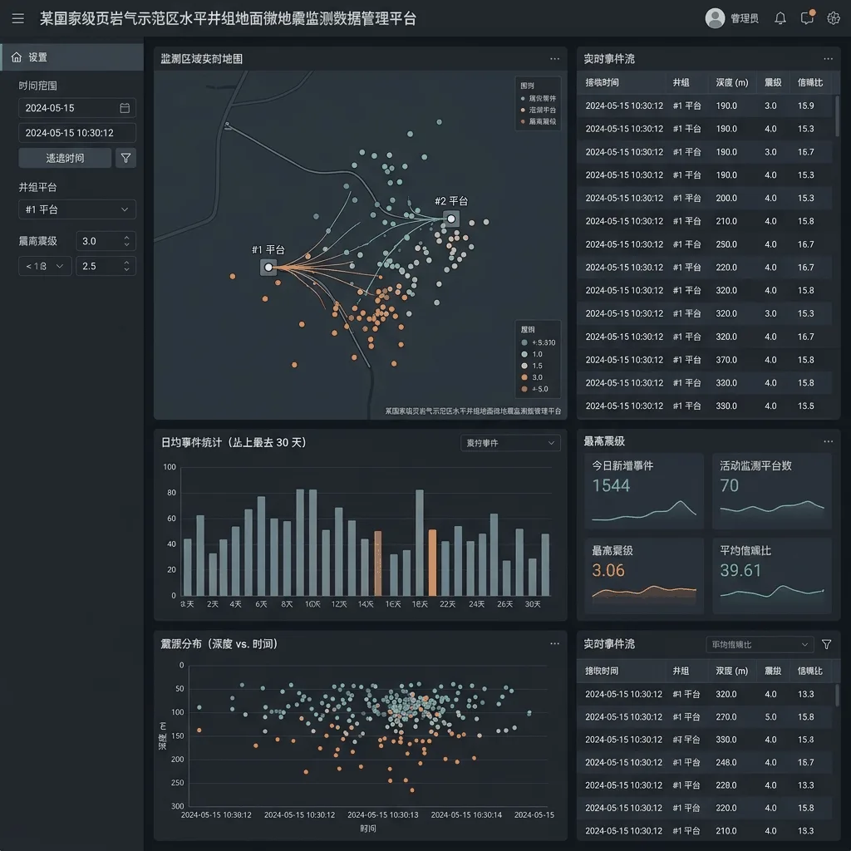Click the magnitude 3.0 stepper arrows

coord(126,241)
